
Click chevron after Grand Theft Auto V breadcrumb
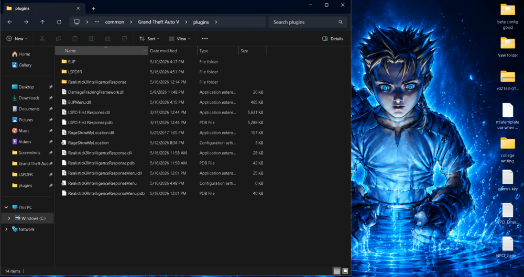186,22
